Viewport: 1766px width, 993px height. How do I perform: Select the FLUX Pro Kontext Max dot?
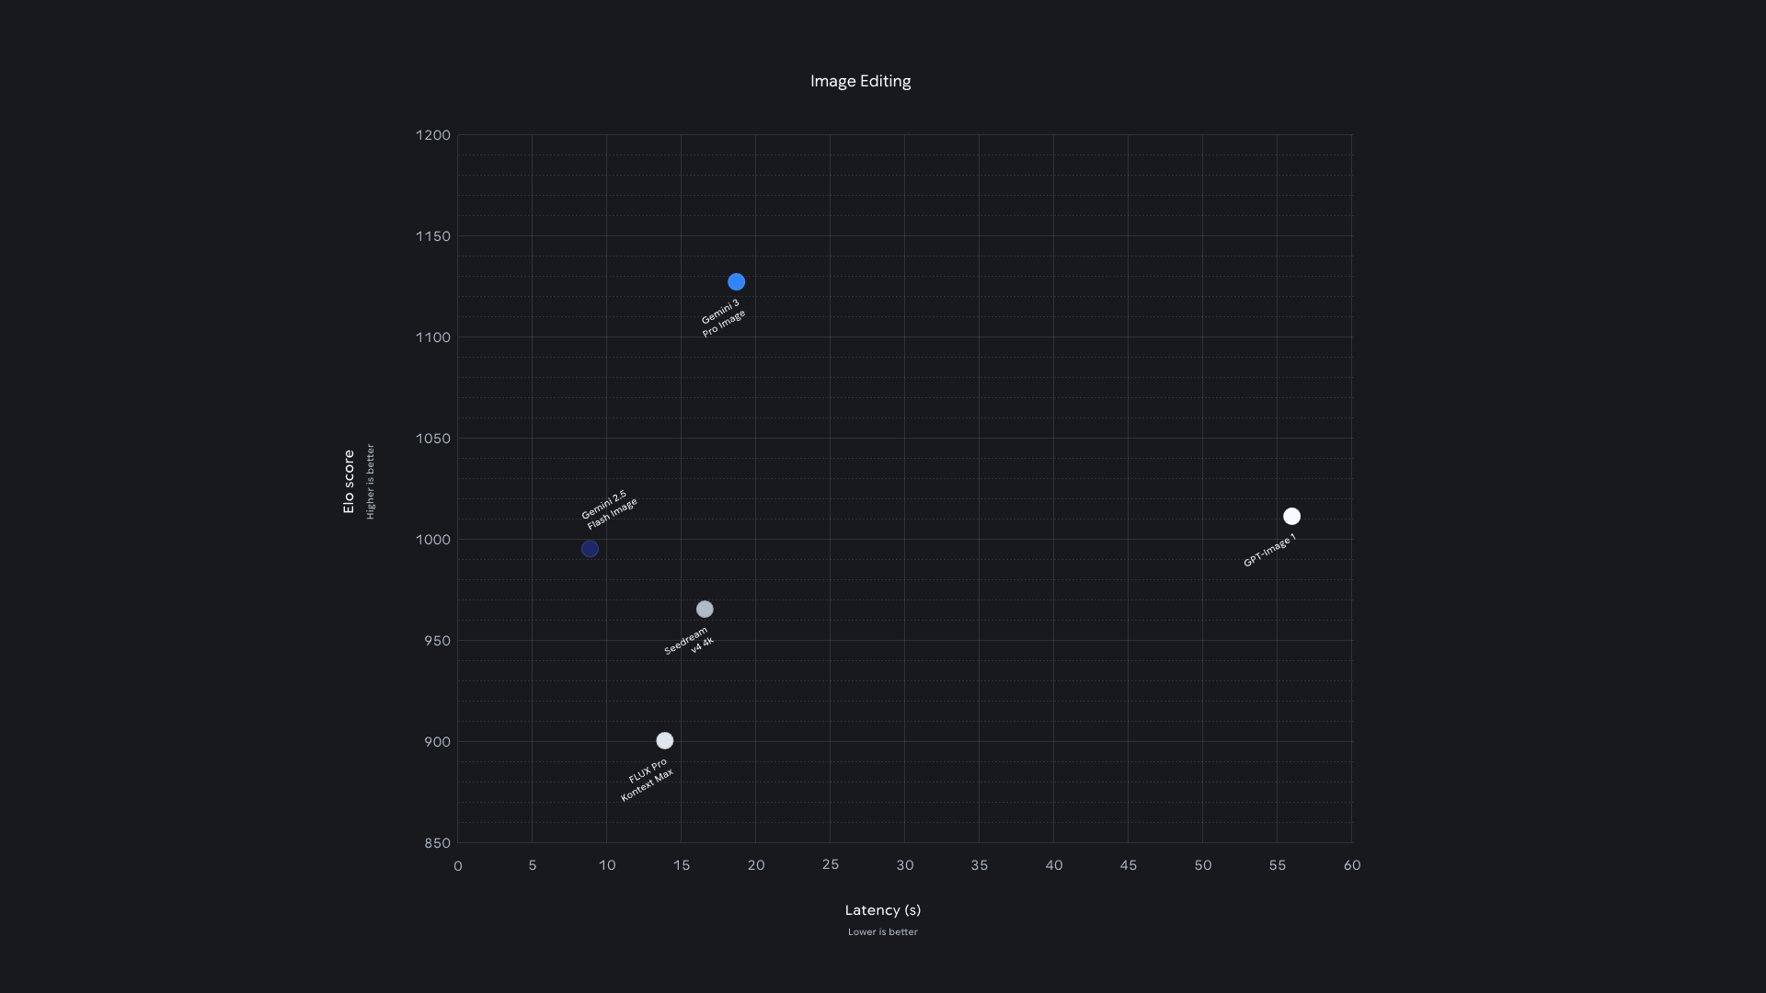tap(665, 741)
